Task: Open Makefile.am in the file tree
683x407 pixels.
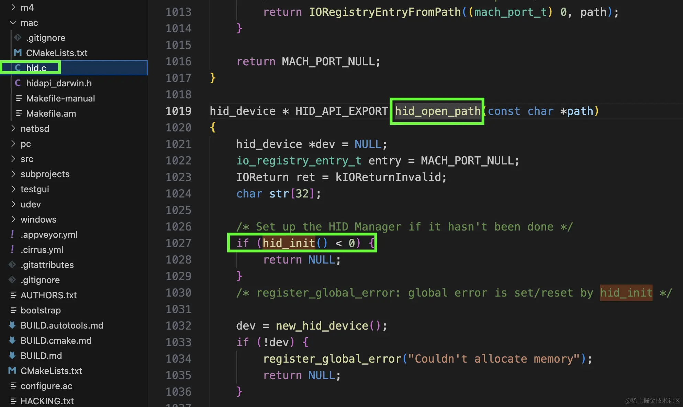Action: [51, 114]
